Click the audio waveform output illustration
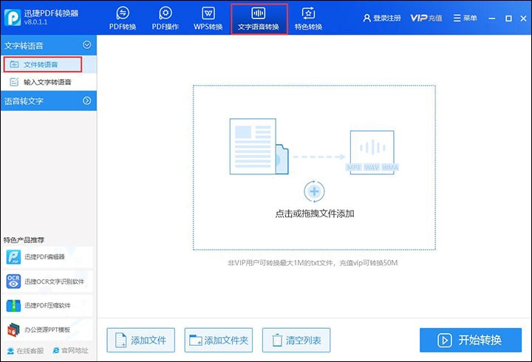 point(372,152)
